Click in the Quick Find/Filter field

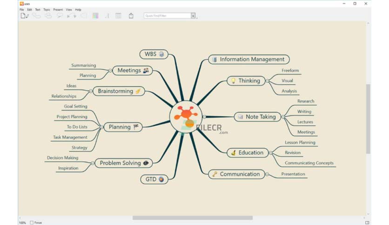(x=168, y=16)
